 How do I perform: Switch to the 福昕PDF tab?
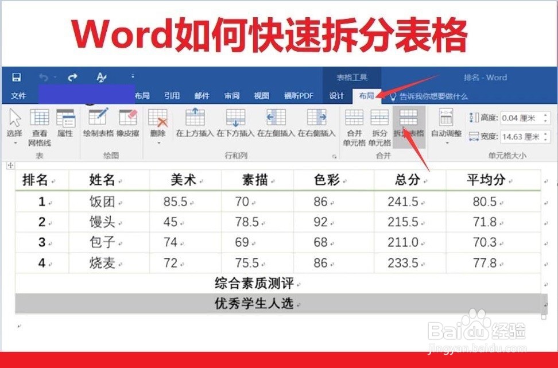pyautogui.click(x=299, y=96)
